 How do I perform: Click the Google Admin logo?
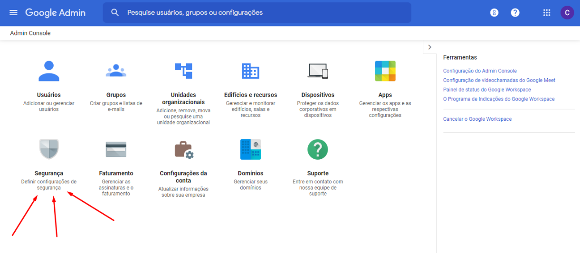[56, 13]
